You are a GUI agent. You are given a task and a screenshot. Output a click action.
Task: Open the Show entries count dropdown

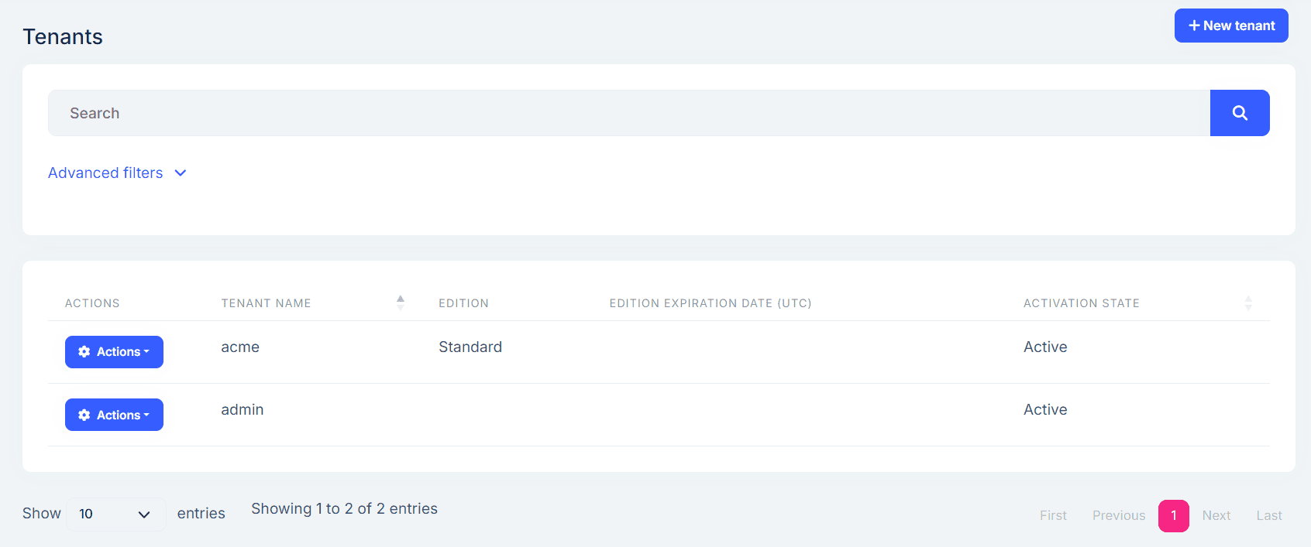click(x=115, y=515)
